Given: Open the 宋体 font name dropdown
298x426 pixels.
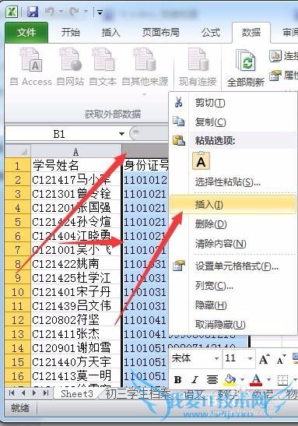Looking at the screenshot, I should pyautogui.click(x=216, y=358).
